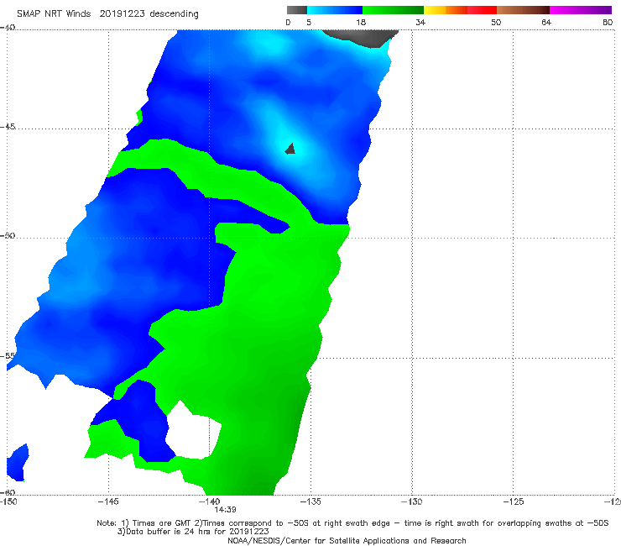Click the color bar label "34"
The image size is (621, 546).
420,23
